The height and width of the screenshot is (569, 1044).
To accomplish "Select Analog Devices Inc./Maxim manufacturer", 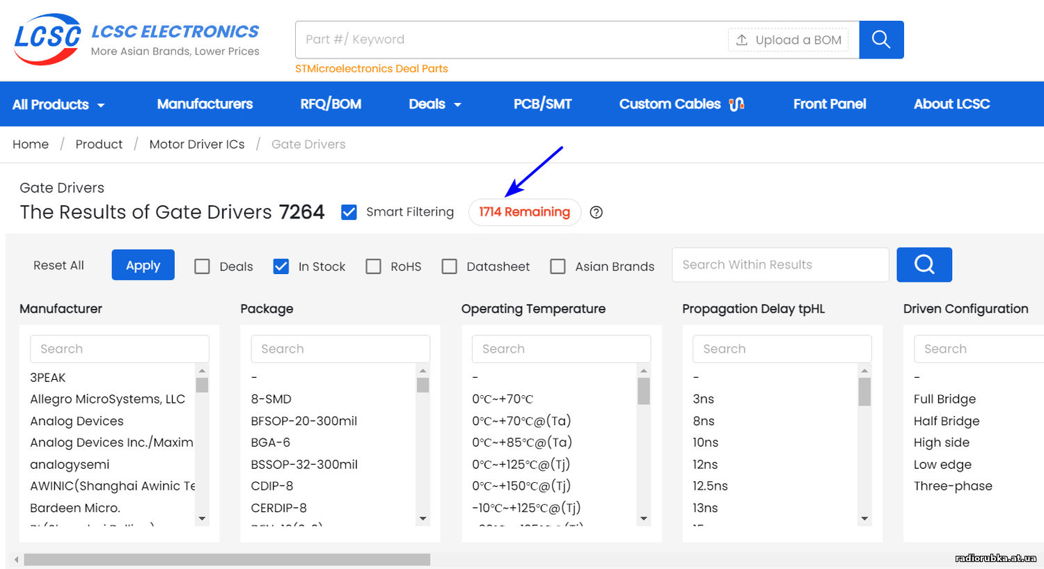I will click(x=111, y=442).
